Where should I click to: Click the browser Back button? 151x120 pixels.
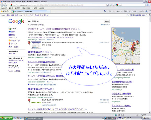pyautogui.click(x=2, y=5)
